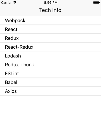The width and height of the screenshot is (101, 118).
Task: Select Lodash from the list
Action: (50, 56)
